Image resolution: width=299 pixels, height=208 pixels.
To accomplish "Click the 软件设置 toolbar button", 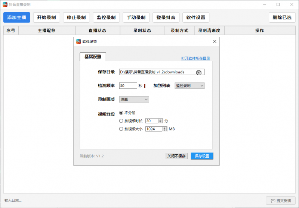I will click(196, 18).
